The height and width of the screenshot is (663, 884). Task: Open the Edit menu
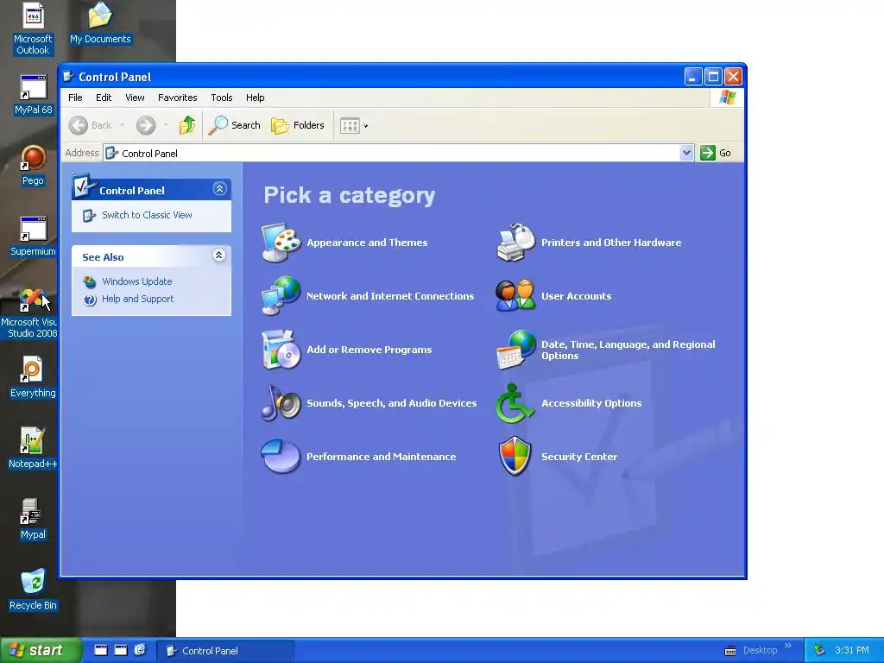(104, 98)
